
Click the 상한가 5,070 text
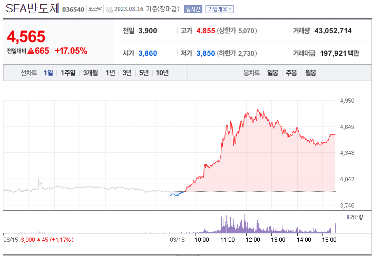pyautogui.click(x=237, y=31)
